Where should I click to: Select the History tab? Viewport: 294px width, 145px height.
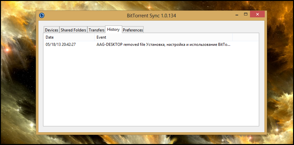point(113,29)
